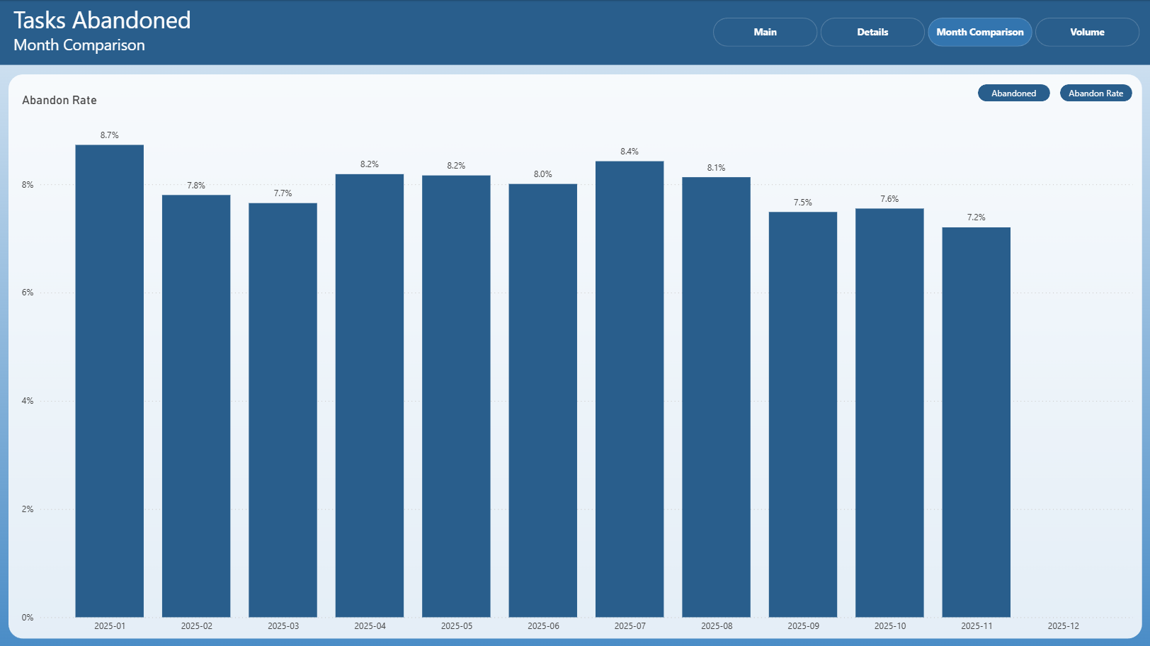This screenshot has width=1150, height=646.
Task: Click the 0% y-axis label
Action: 28,618
